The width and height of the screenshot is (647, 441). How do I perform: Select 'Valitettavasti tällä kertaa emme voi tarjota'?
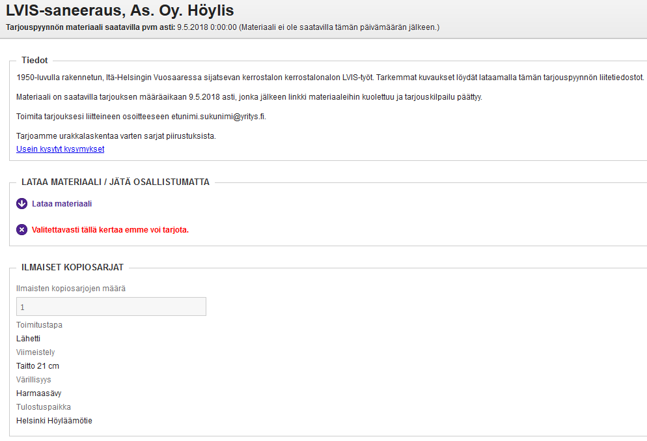110,230
